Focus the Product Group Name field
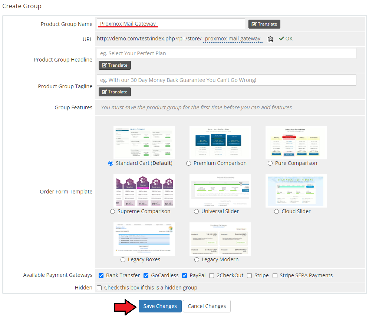This screenshot has width=369, height=318. (171, 24)
